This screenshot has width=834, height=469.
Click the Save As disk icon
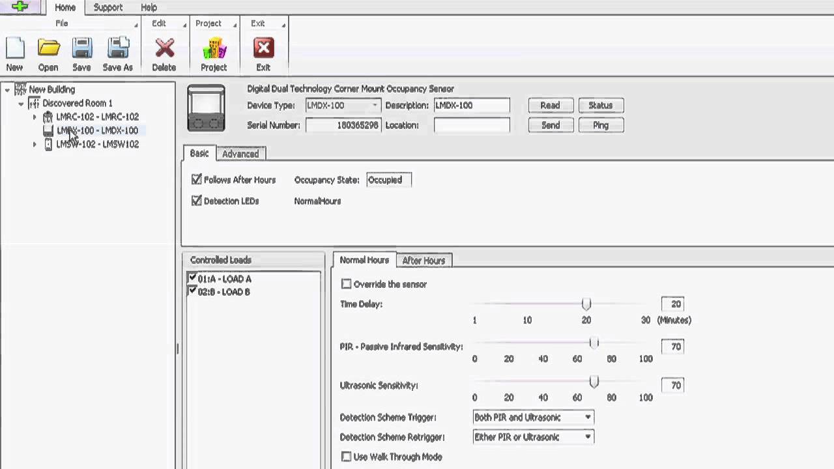tap(117, 48)
